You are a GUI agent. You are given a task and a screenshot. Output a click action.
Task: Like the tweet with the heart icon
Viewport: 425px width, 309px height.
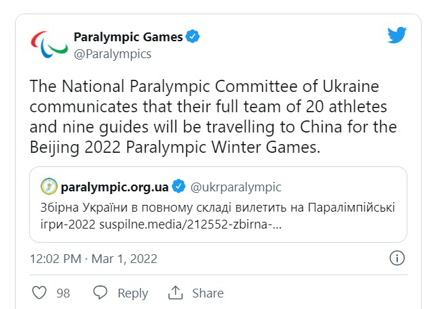40,293
